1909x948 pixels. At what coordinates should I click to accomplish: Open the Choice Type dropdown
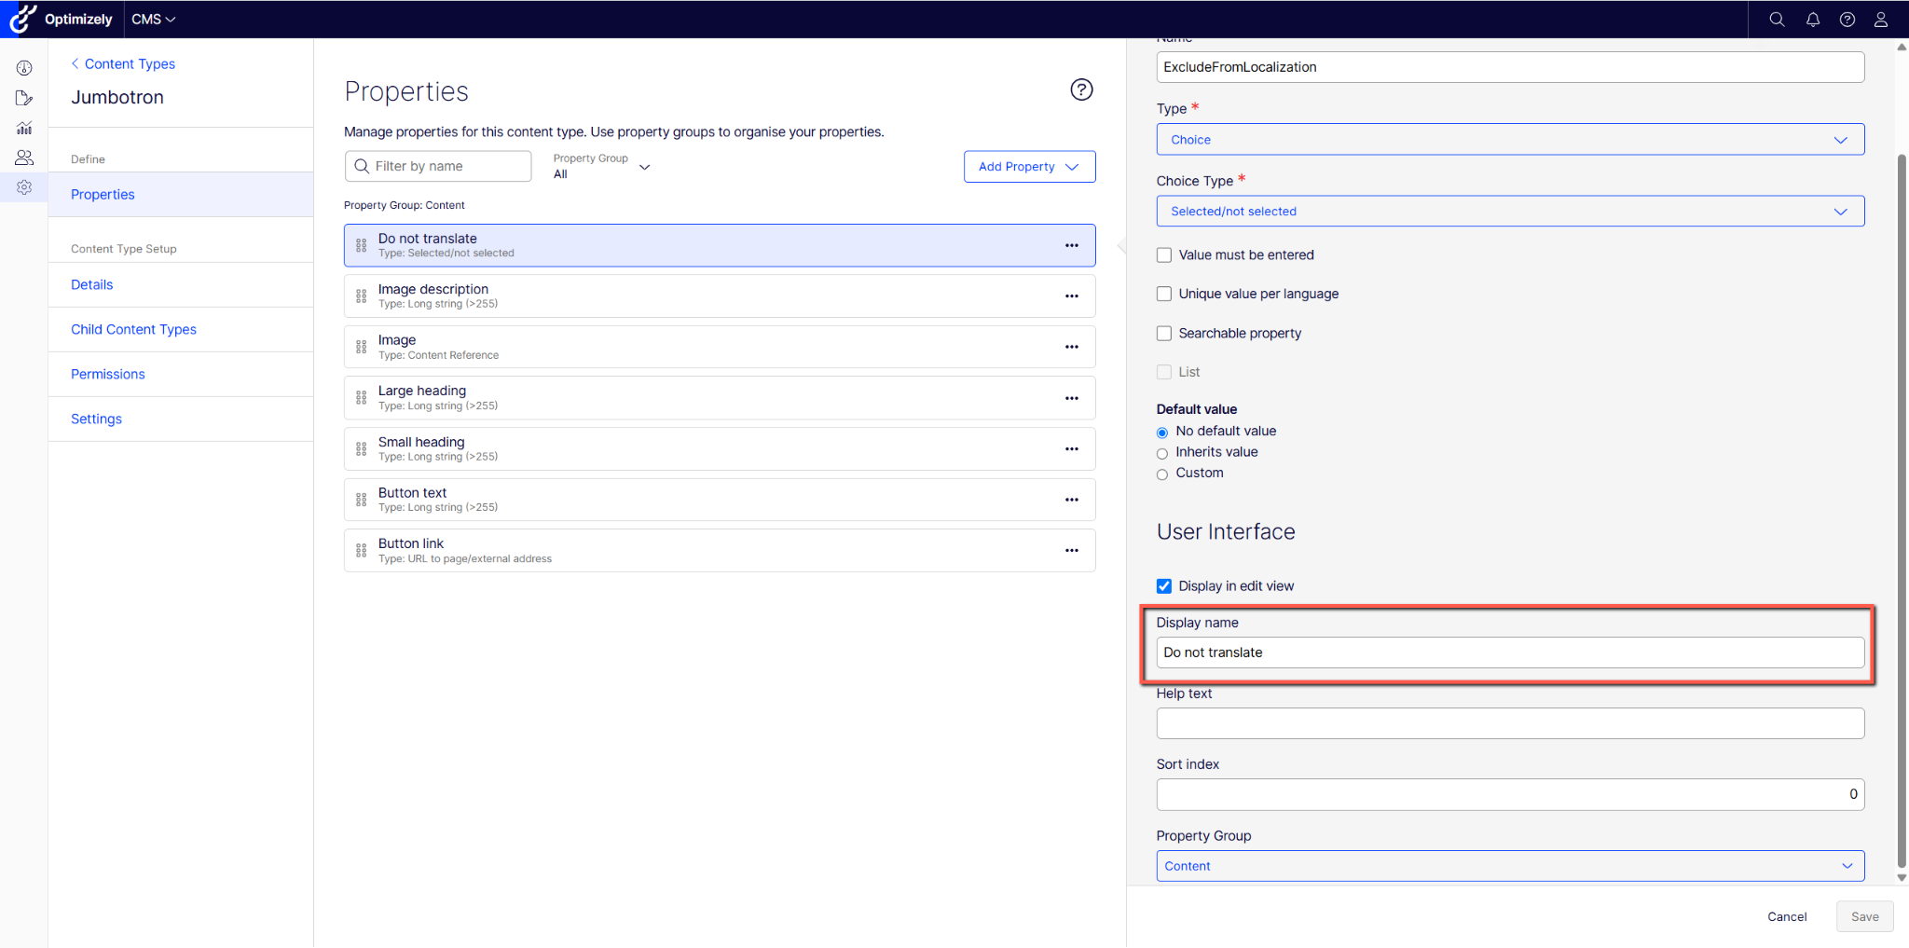(x=1510, y=212)
